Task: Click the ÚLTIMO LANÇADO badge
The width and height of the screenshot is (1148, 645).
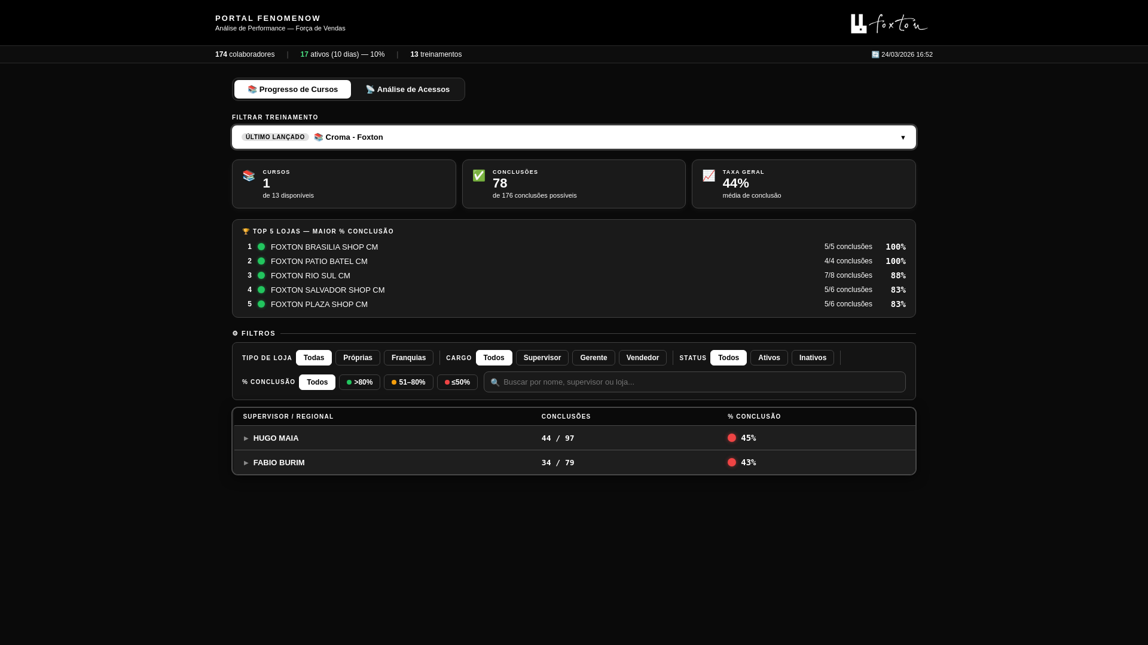Action: coord(275,137)
